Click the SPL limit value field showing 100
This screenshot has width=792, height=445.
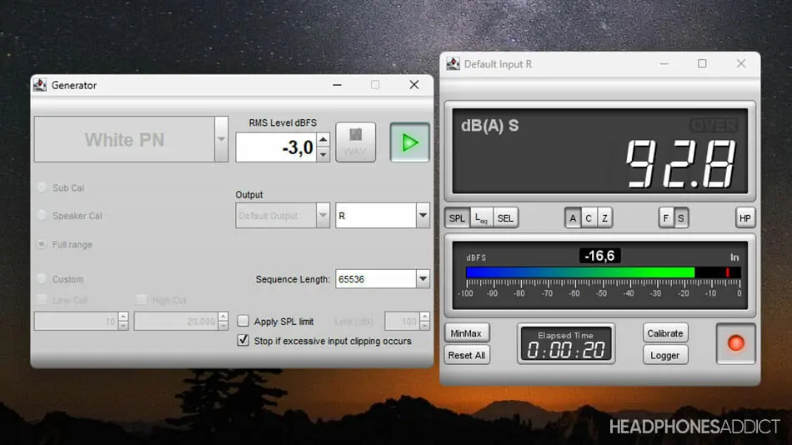[402, 321]
